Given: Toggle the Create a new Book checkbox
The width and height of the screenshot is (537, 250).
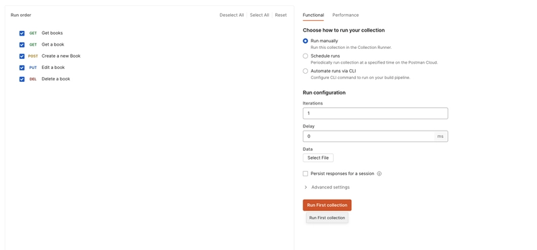Looking at the screenshot, I should 22,56.
